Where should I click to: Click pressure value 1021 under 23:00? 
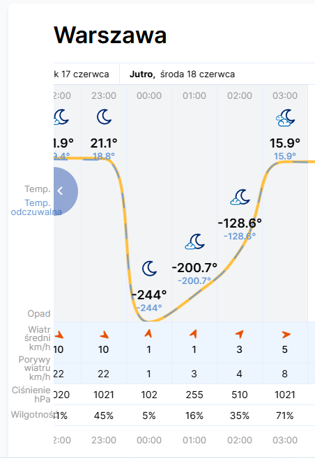click(x=104, y=395)
